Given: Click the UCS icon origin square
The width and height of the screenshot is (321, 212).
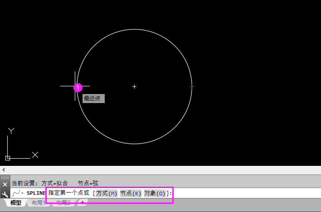Looking at the screenshot, I should tap(8, 158).
